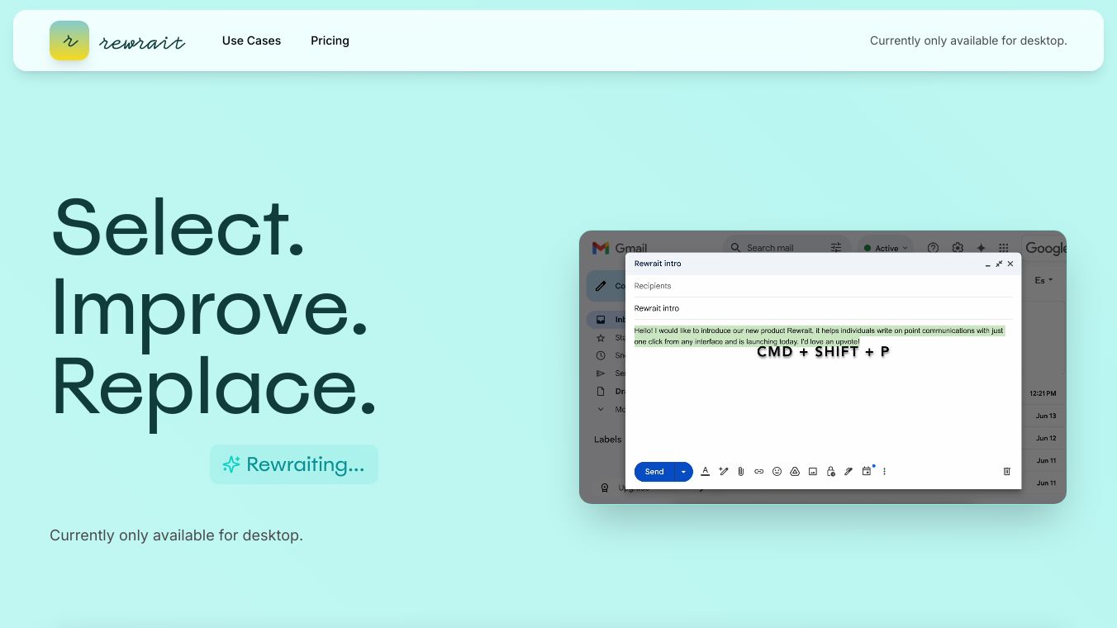Viewport: 1117px width, 628px height.
Task: Open the Google apps grid icon
Action: click(x=1004, y=248)
